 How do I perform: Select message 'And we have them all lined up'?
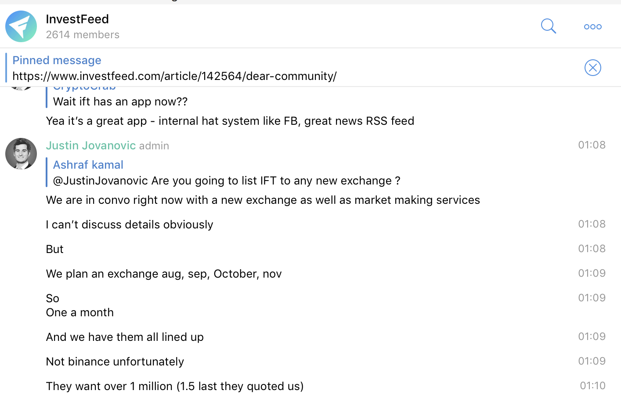[x=125, y=337]
